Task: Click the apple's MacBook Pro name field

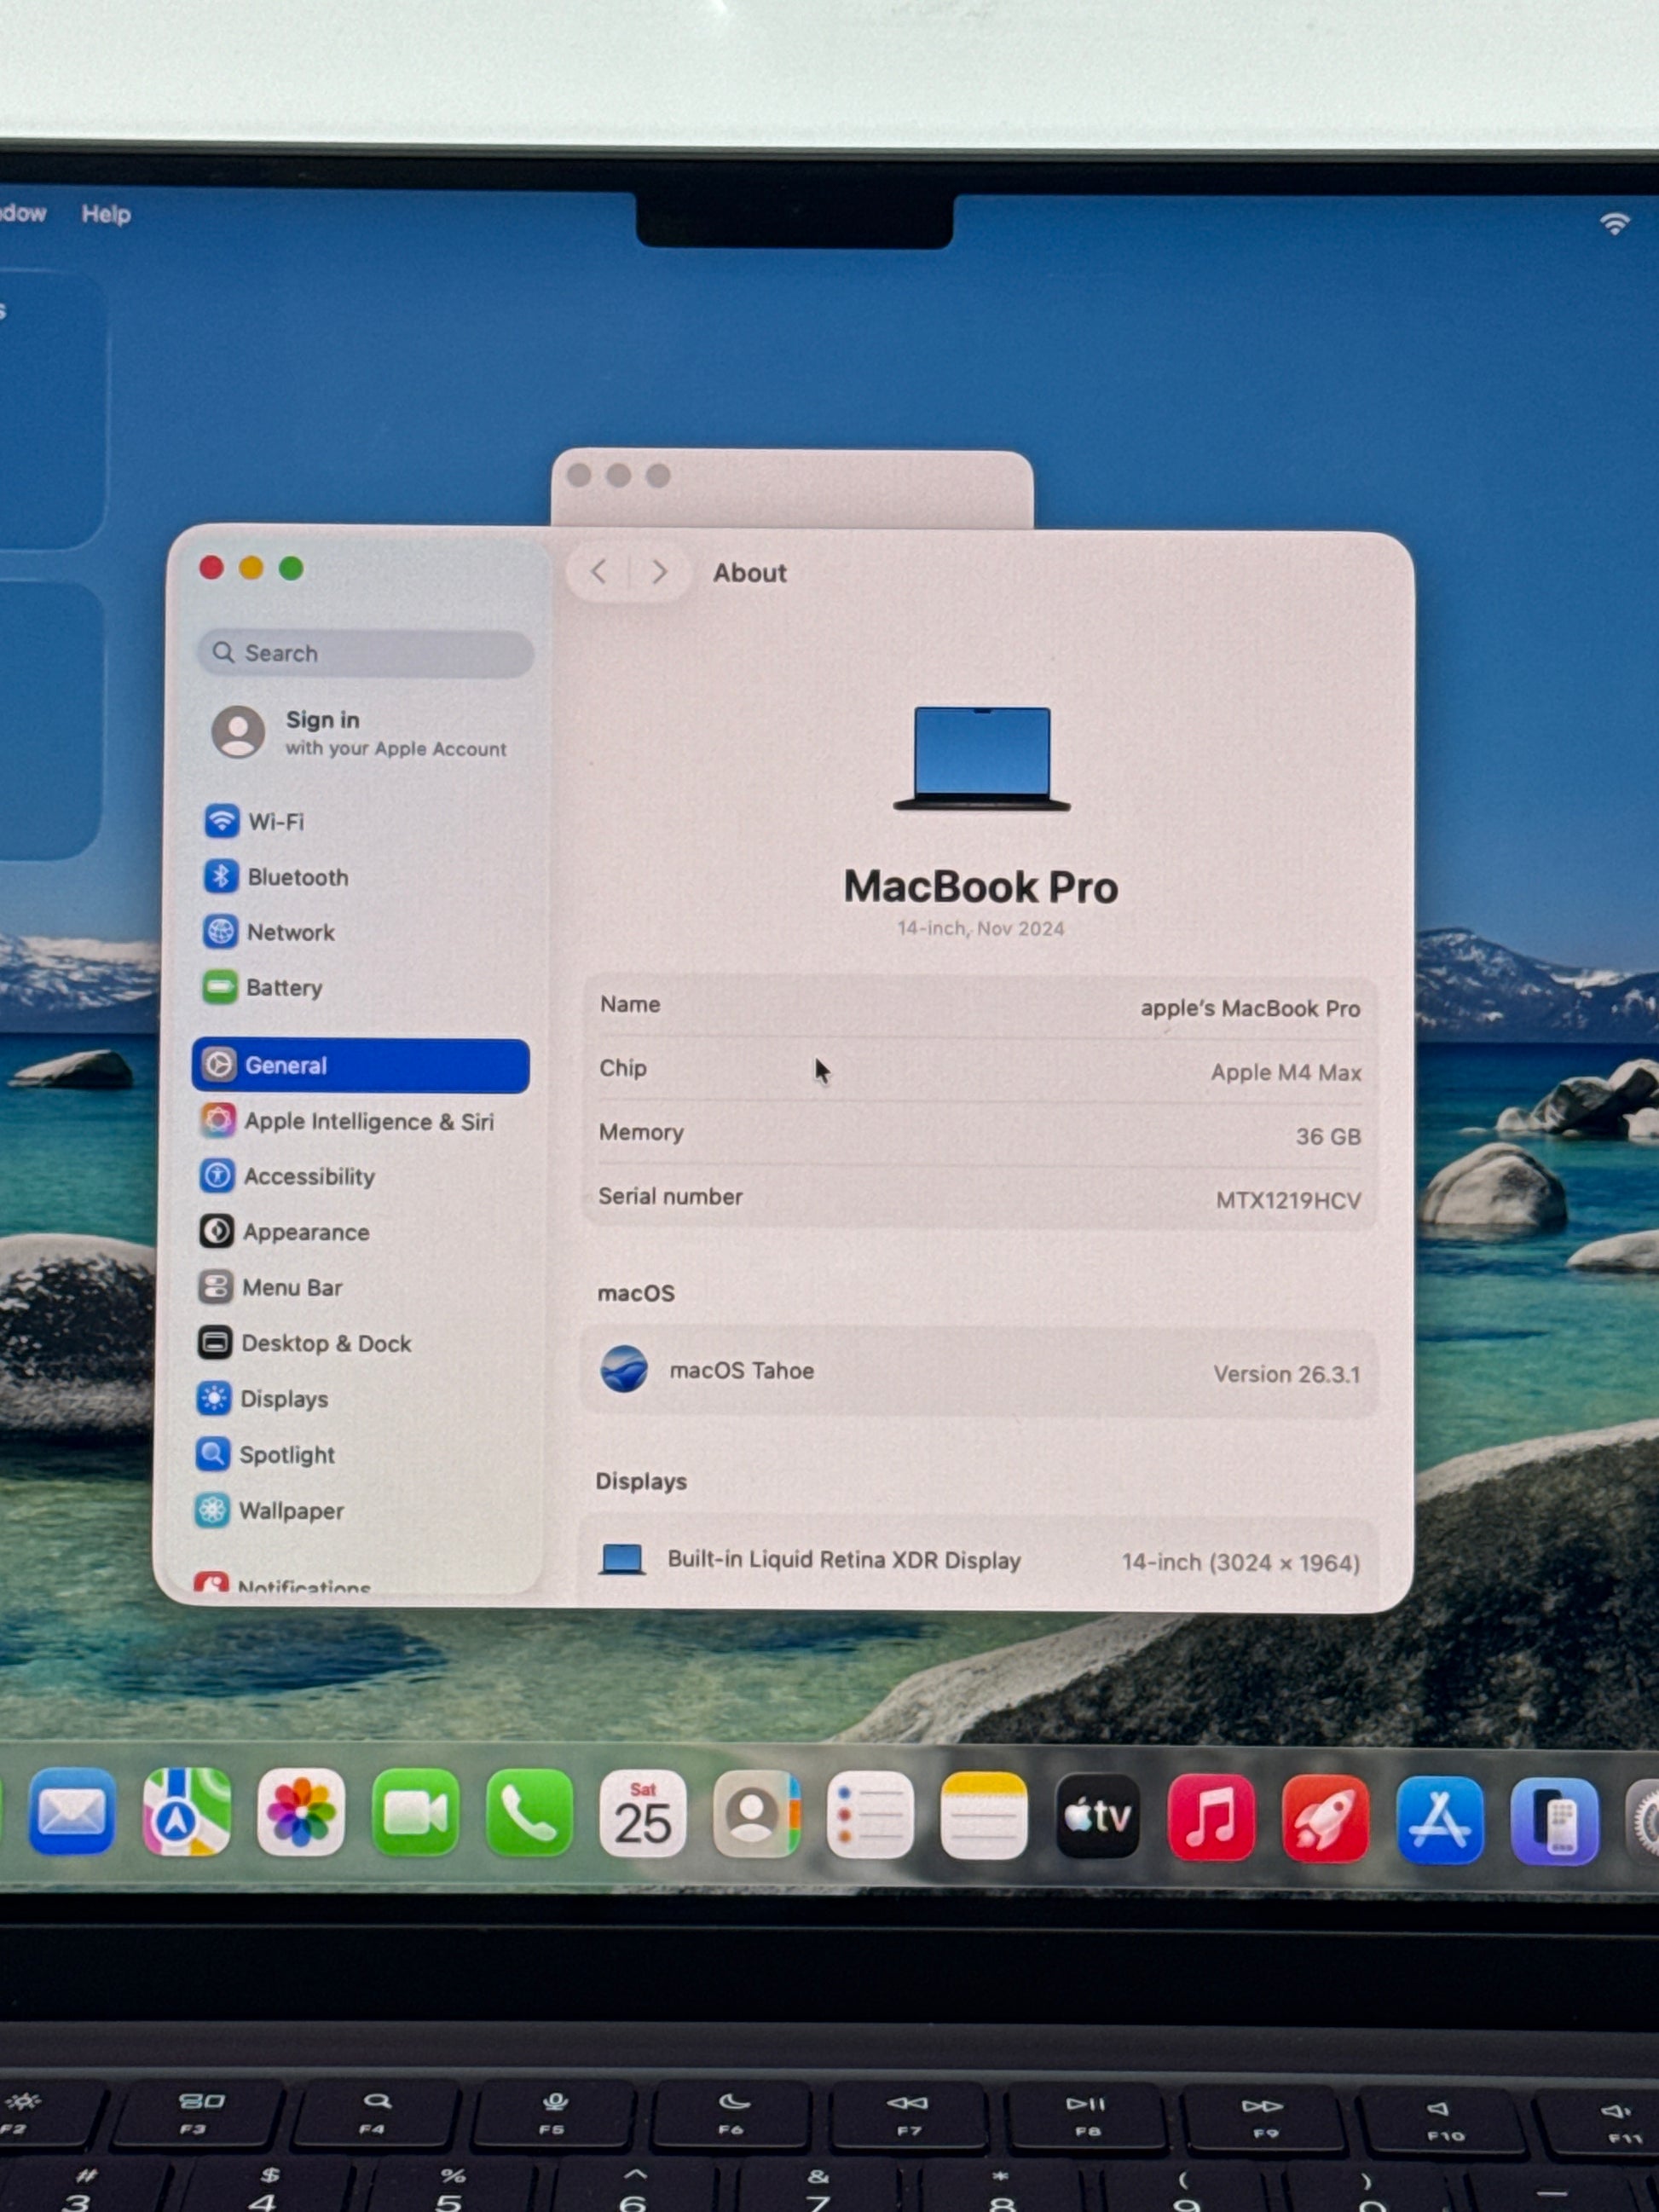Action: pos(1249,1008)
